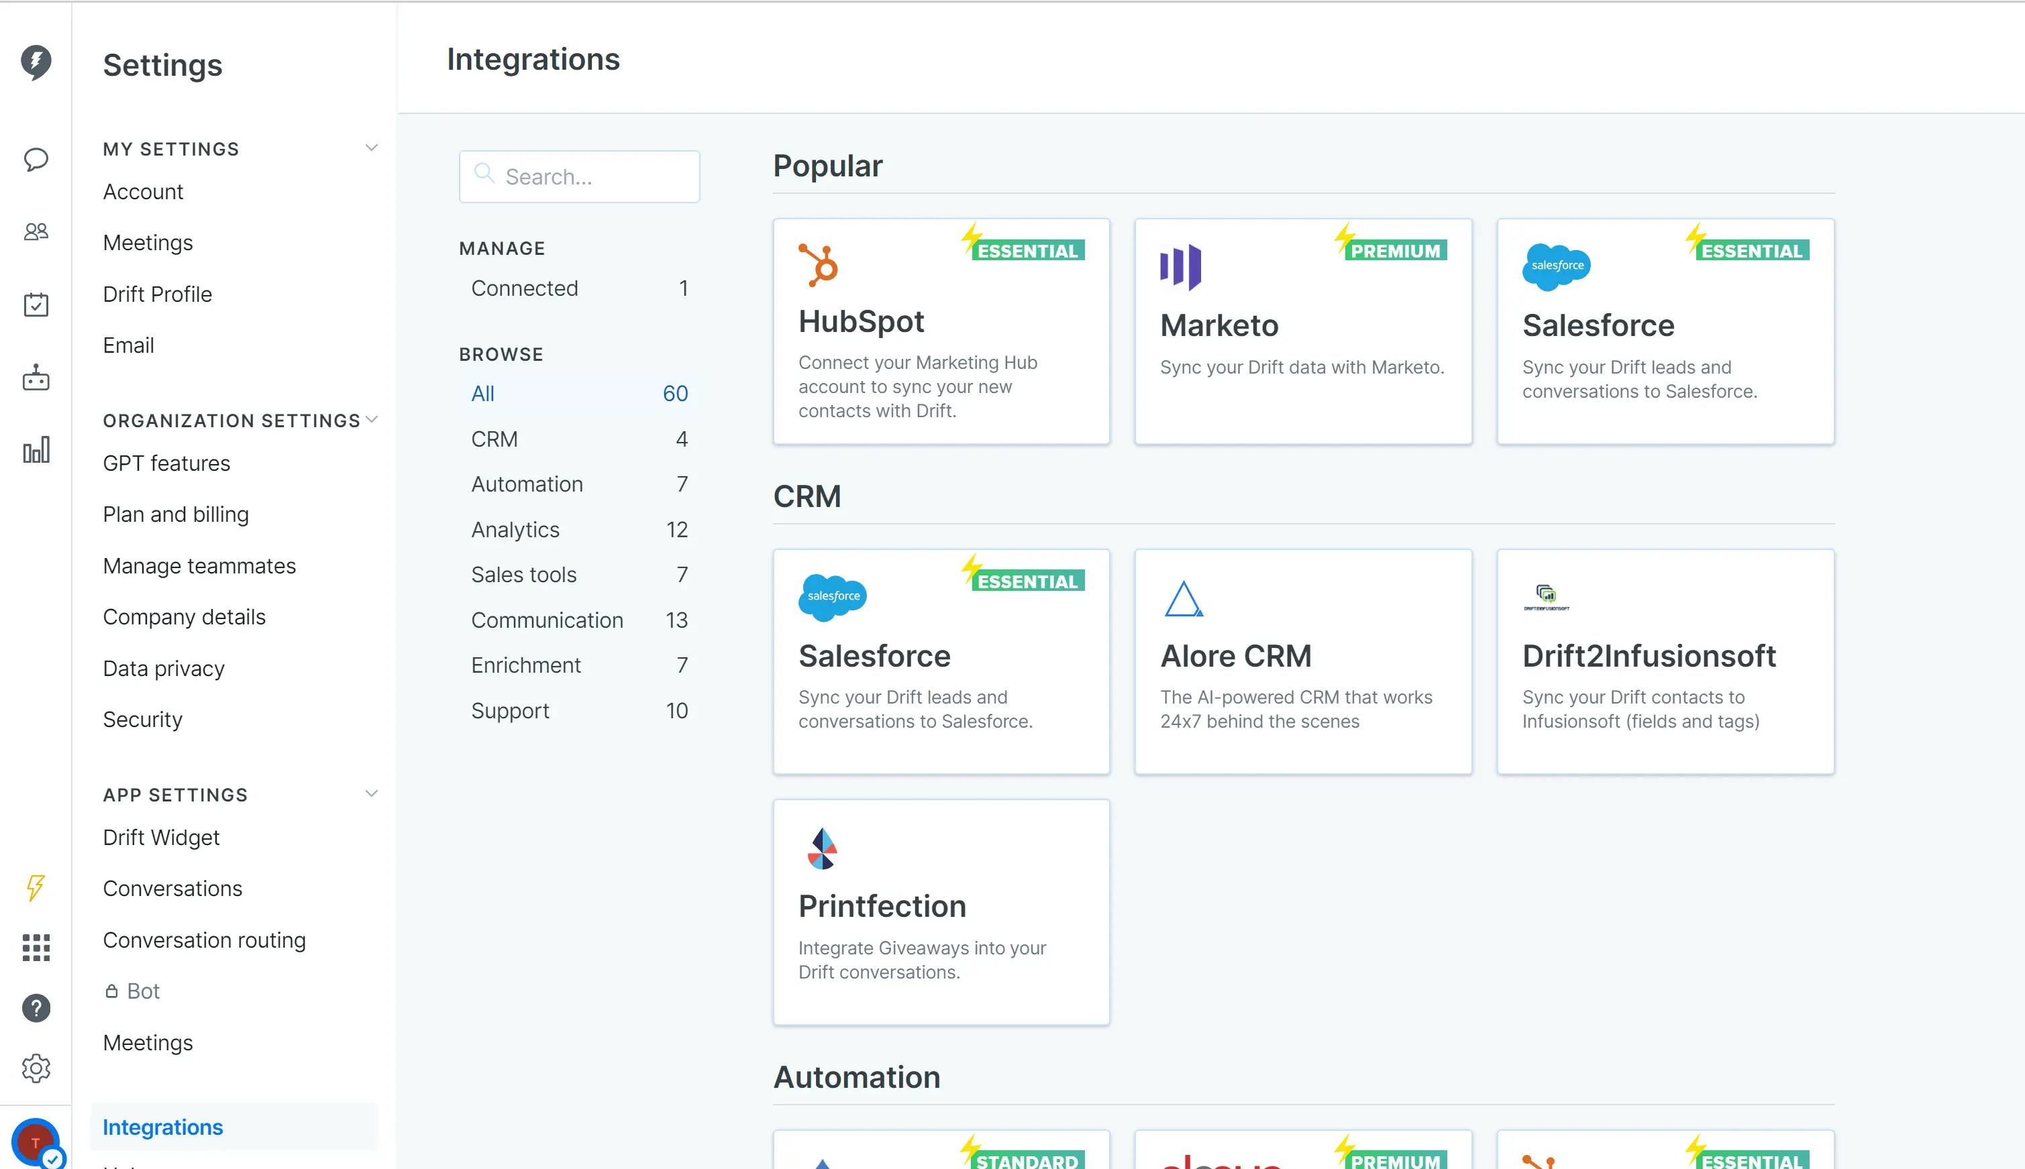The height and width of the screenshot is (1169, 2025).
Task: Open Manage teammates settings
Action: 199,566
